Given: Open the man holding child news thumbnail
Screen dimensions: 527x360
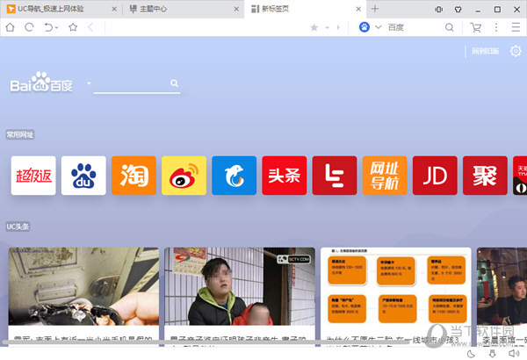Looking at the screenshot, I should point(240,286).
